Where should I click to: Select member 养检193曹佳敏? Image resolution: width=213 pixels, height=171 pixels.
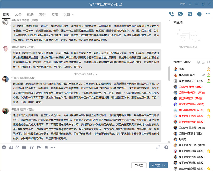point(192,122)
